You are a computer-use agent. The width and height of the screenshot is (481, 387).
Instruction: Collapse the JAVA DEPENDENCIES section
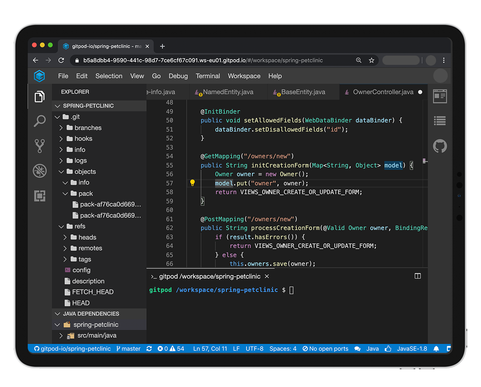pos(99,314)
